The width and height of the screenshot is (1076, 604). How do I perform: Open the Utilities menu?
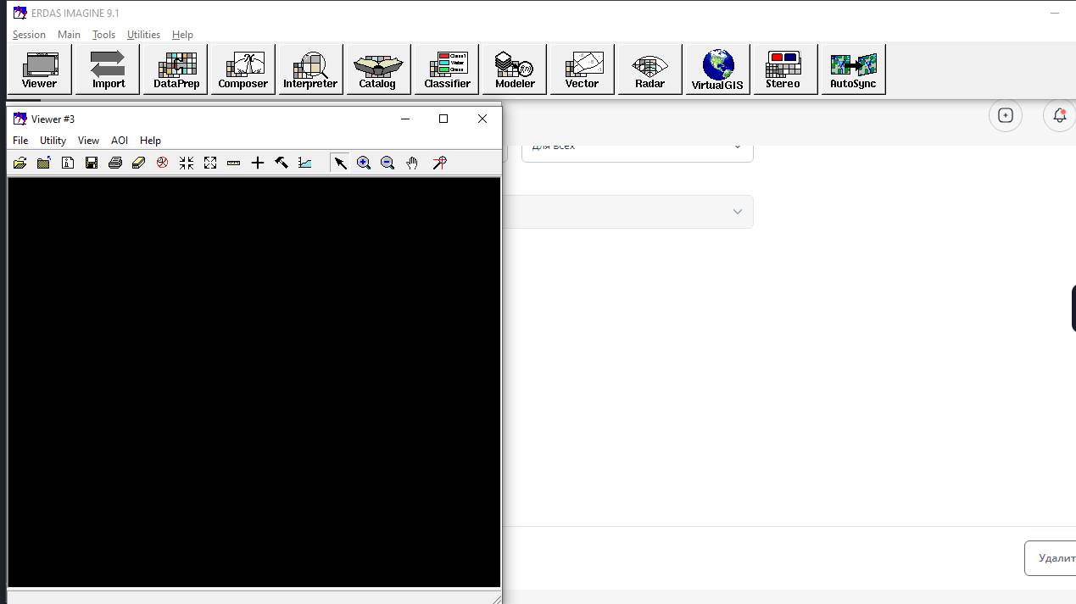click(x=143, y=35)
